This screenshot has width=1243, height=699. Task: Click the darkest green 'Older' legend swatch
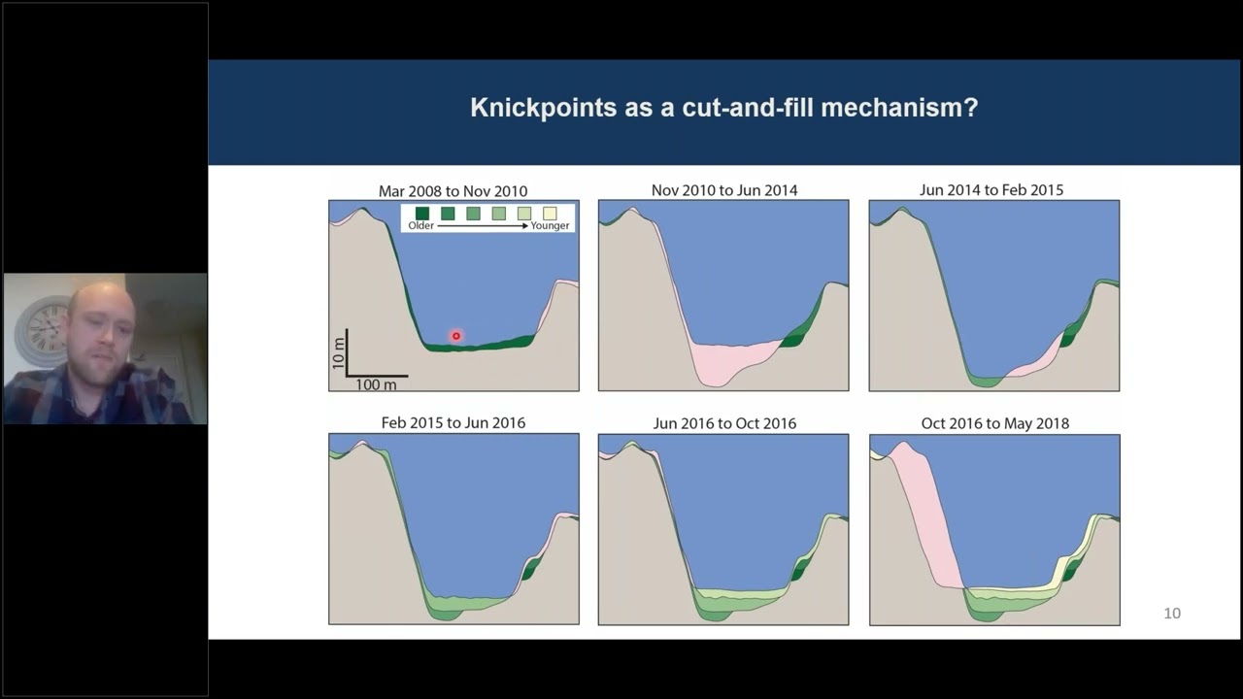click(422, 214)
